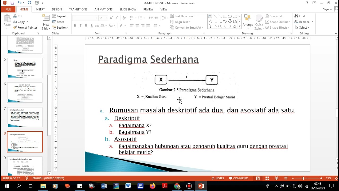Click the Sign in link

[327, 9]
